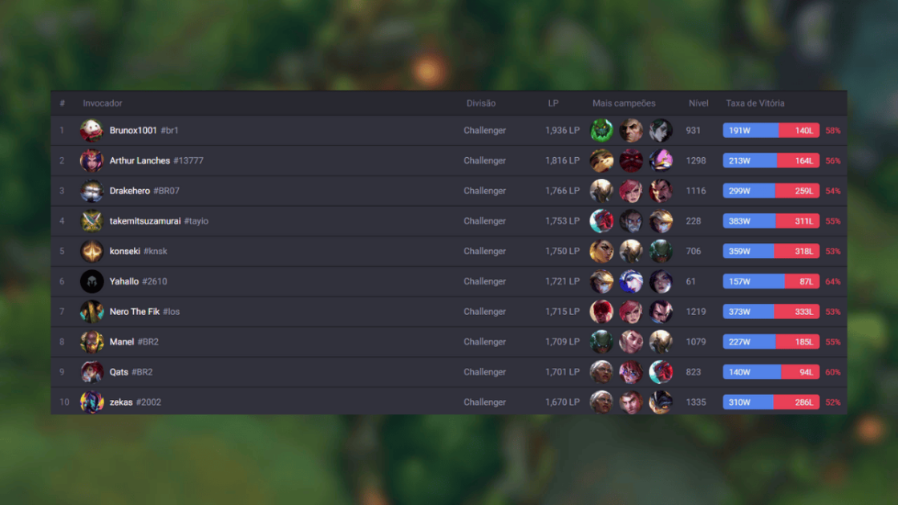
Task: Open Arthur Lanches' summoner avatar
Action: coord(91,161)
